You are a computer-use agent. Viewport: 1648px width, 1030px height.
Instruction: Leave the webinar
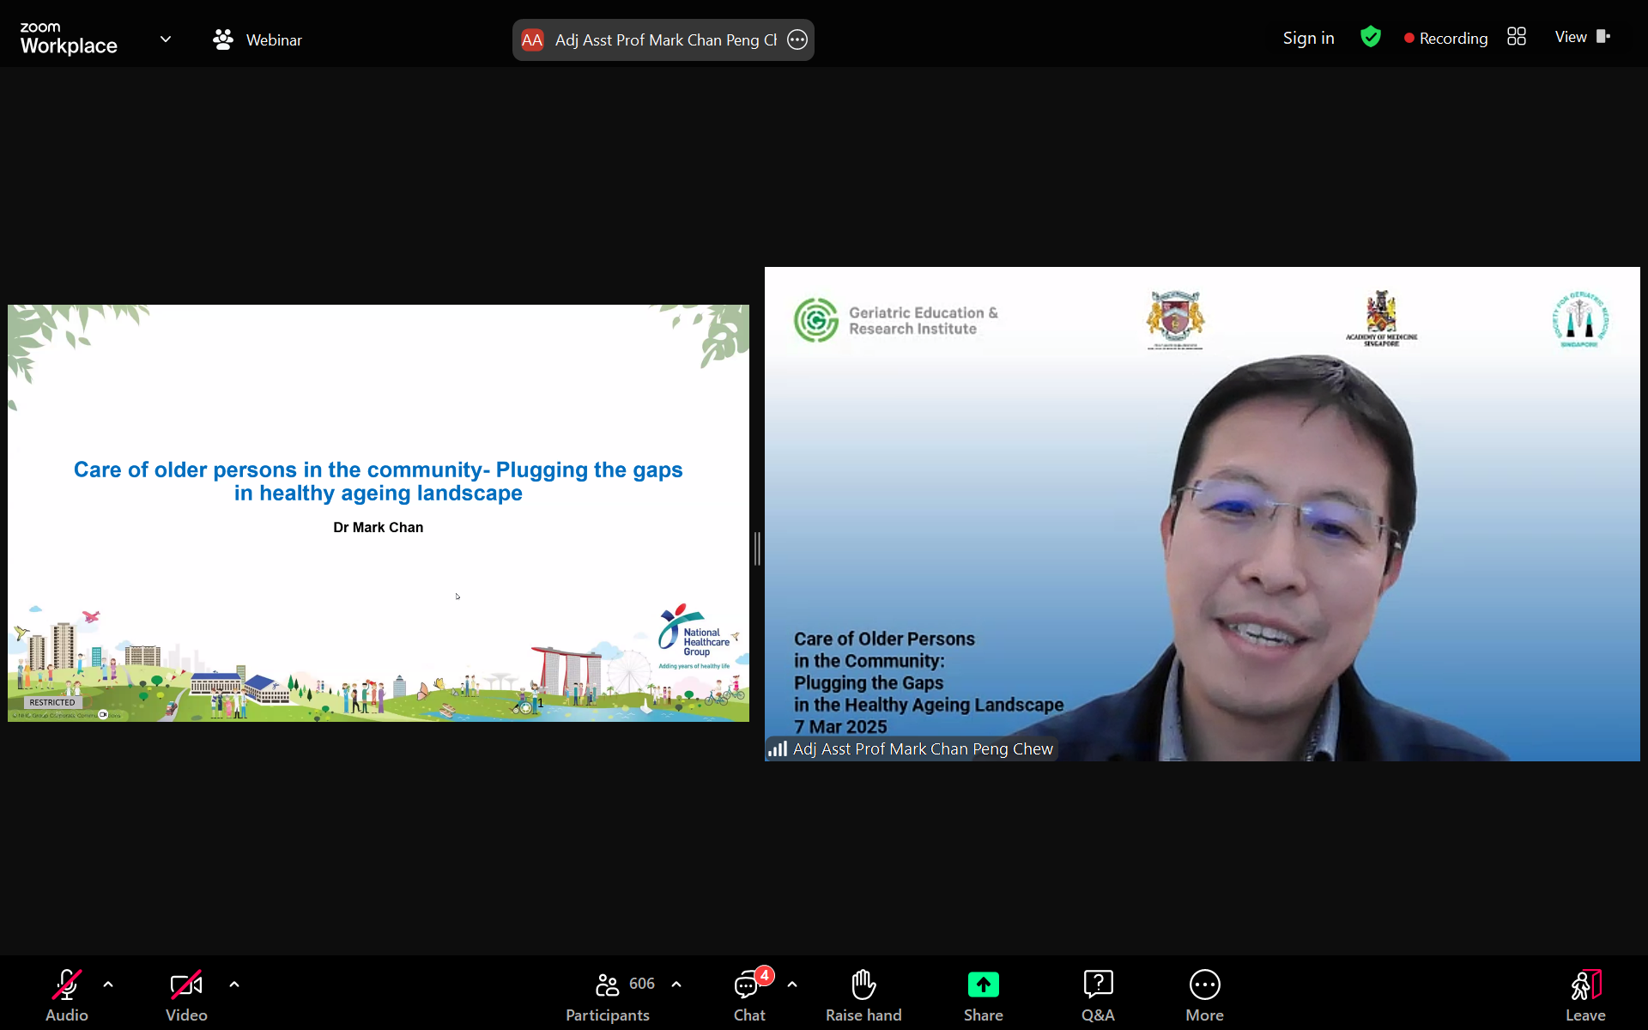tap(1585, 985)
